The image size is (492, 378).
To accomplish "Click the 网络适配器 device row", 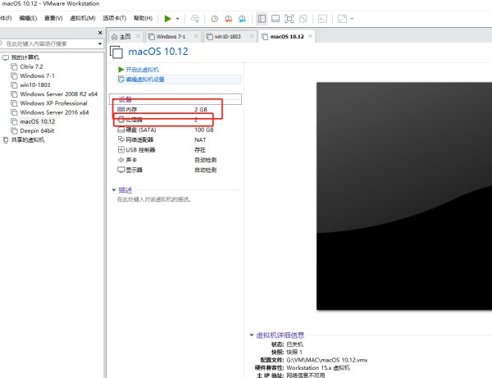I will [x=177, y=139].
